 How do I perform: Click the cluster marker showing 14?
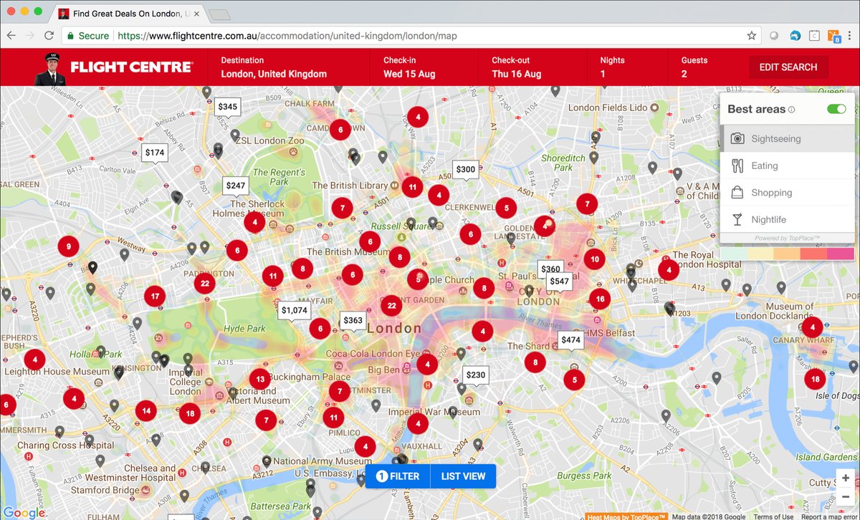click(146, 411)
